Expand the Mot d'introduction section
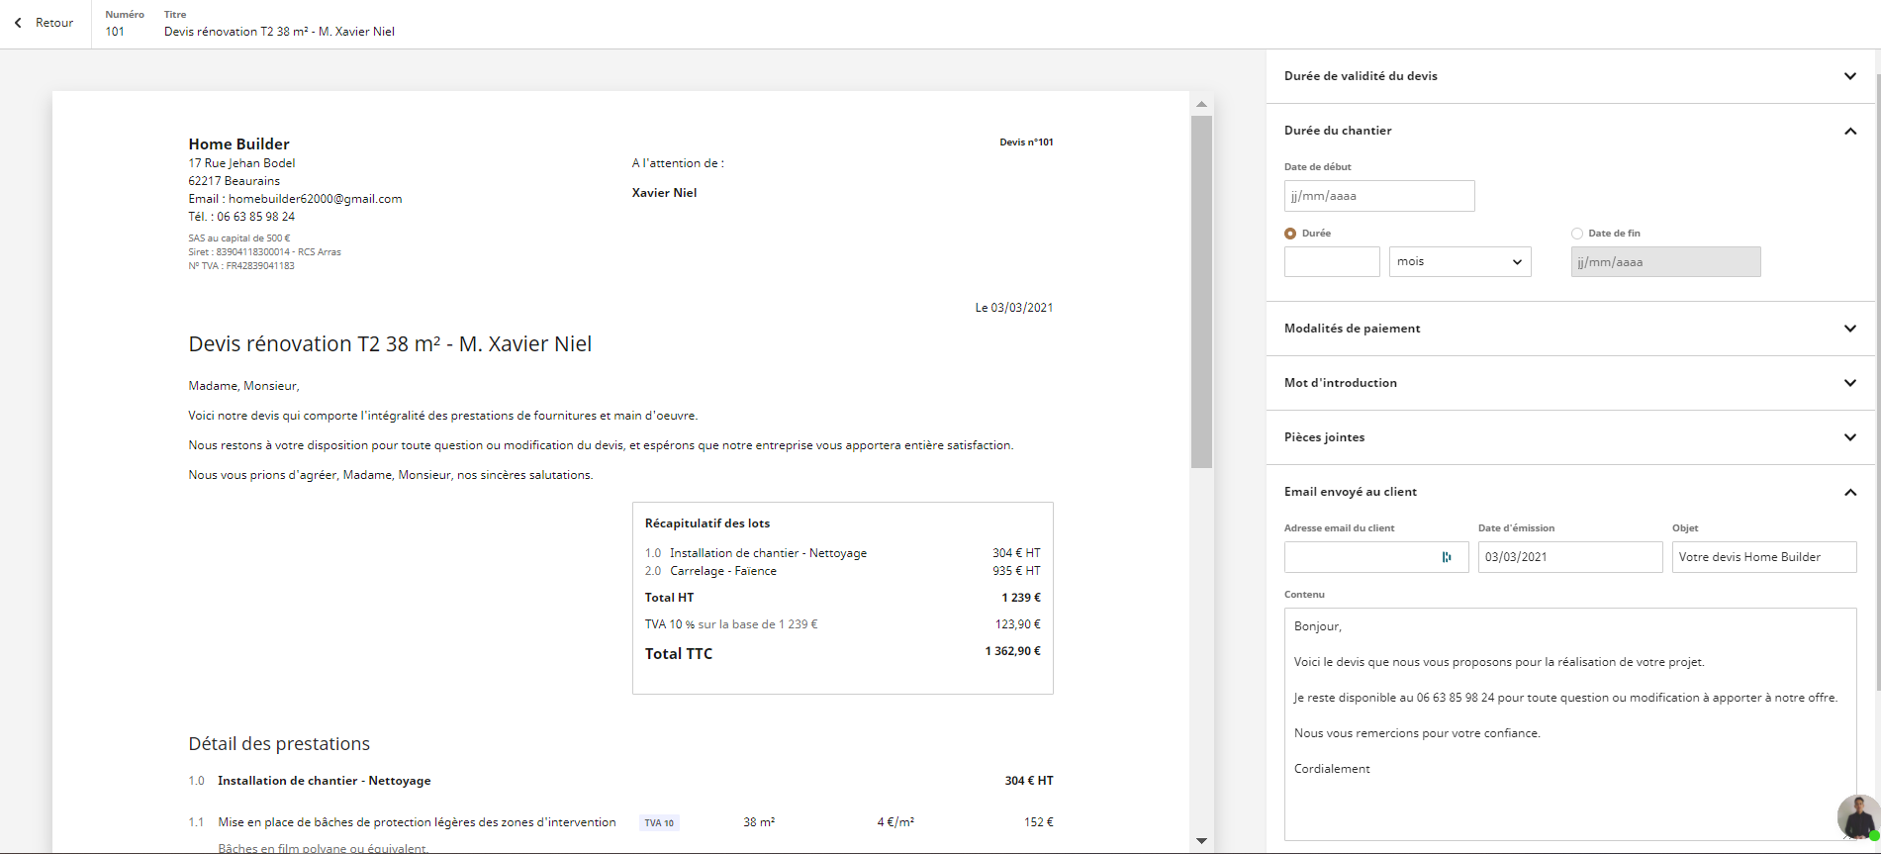 (x=1849, y=383)
